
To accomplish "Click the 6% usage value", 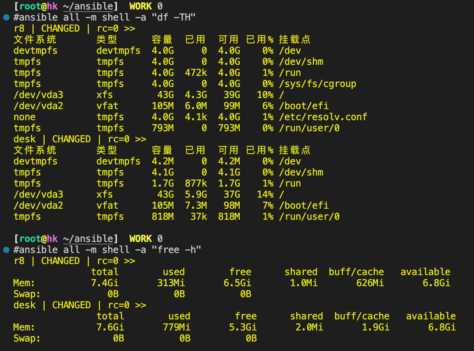I will pos(268,106).
